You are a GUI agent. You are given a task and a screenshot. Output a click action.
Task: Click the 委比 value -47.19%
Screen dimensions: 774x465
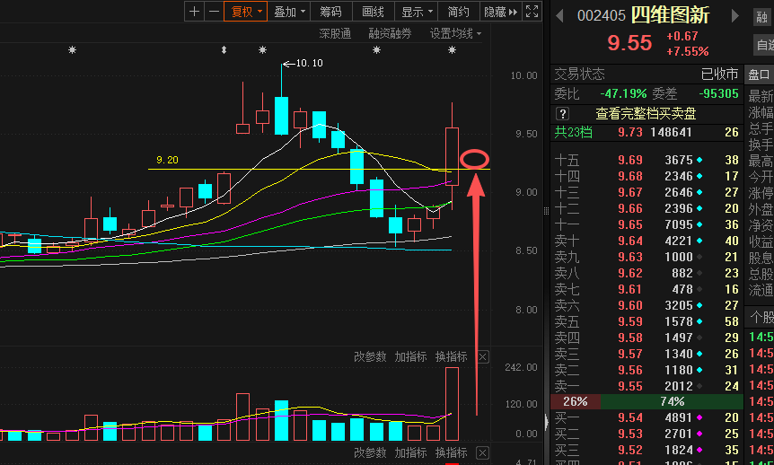623,93
